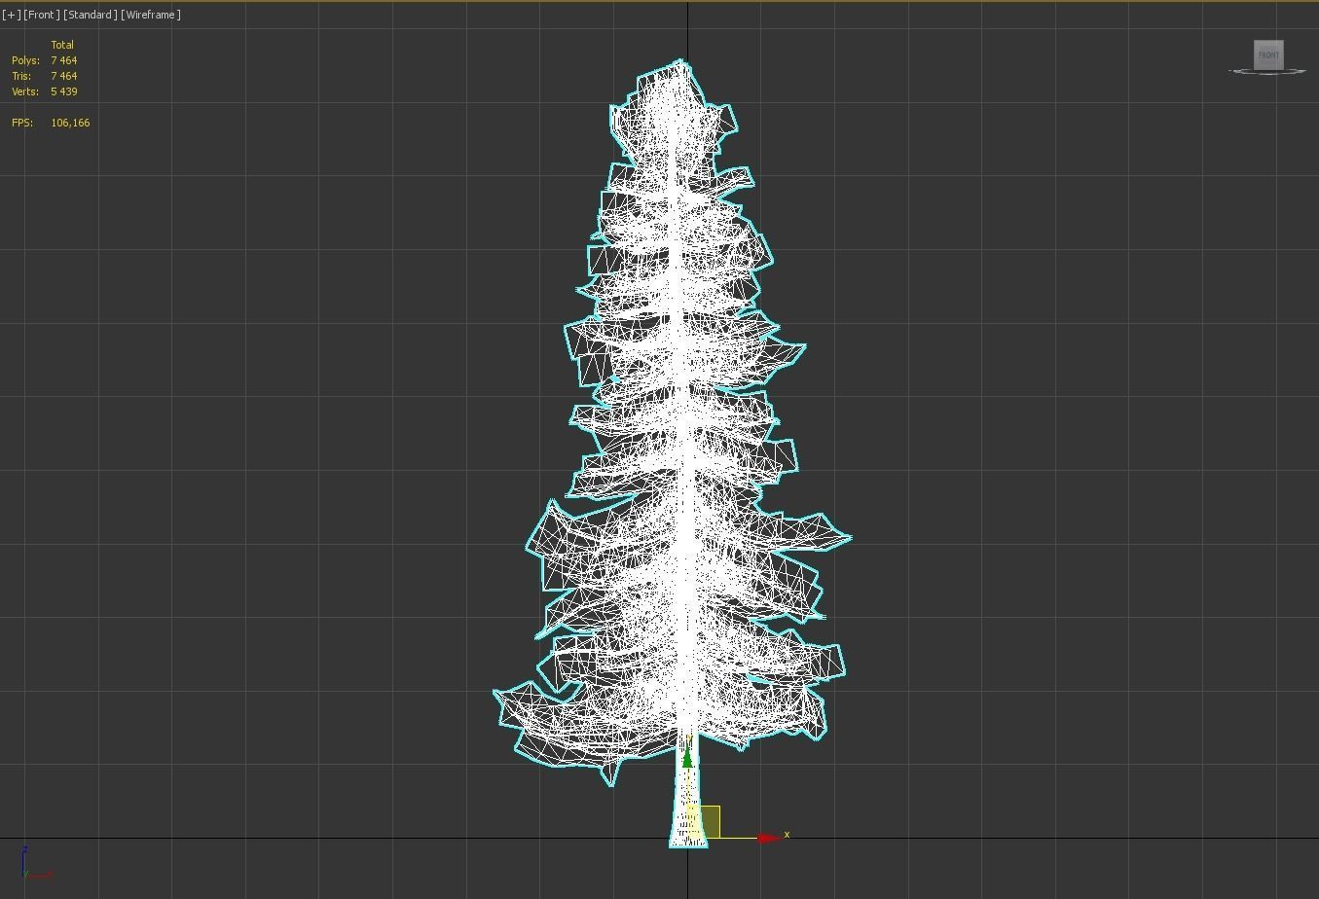Screen dimensions: 1319x899
Task: Click the Total statistics header
Action: (62, 45)
